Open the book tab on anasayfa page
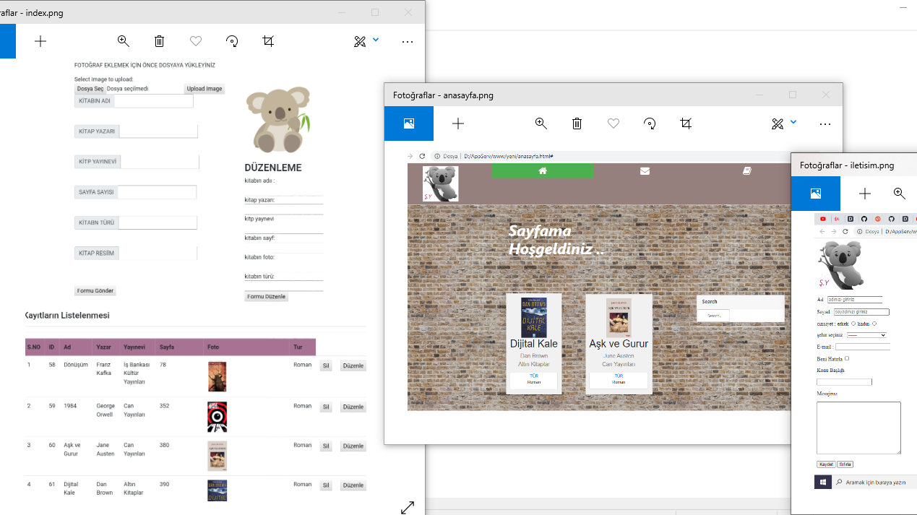917x515 pixels. point(746,170)
